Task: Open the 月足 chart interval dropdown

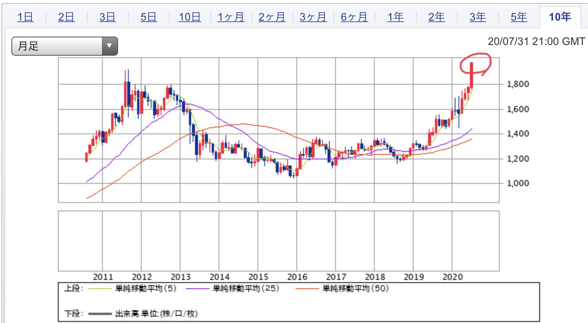Action: [65, 46]
